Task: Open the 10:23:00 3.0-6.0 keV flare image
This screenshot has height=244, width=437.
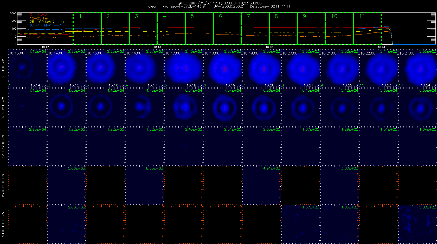Action: click(x=418, y=69)
